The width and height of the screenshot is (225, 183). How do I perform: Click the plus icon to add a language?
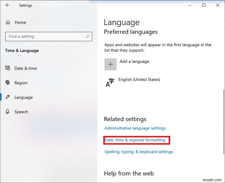(x=111, y=64)
